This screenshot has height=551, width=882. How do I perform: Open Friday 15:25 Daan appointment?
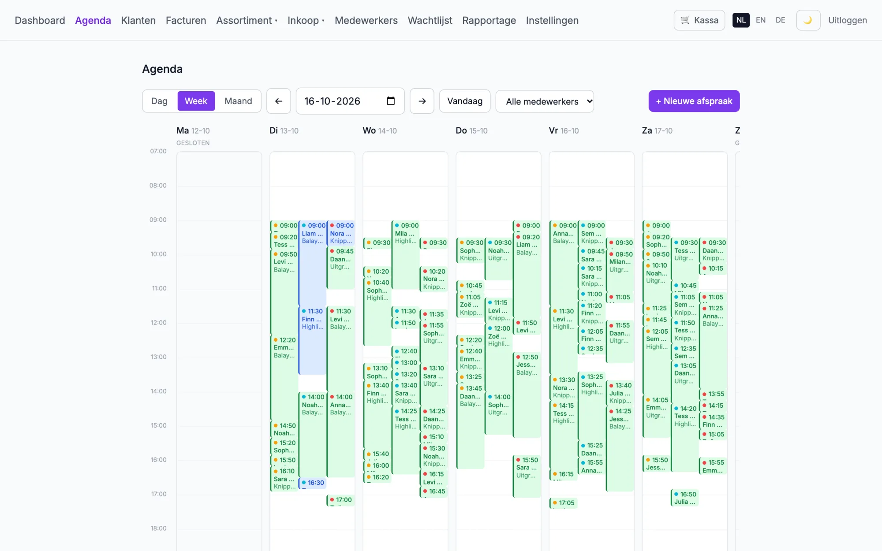(591, 449)
